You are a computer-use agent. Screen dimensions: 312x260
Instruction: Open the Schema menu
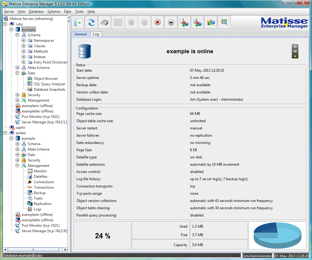coord(53,11)
